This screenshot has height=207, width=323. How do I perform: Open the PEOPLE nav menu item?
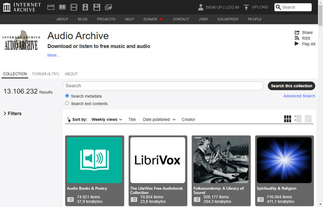[255, 19]
